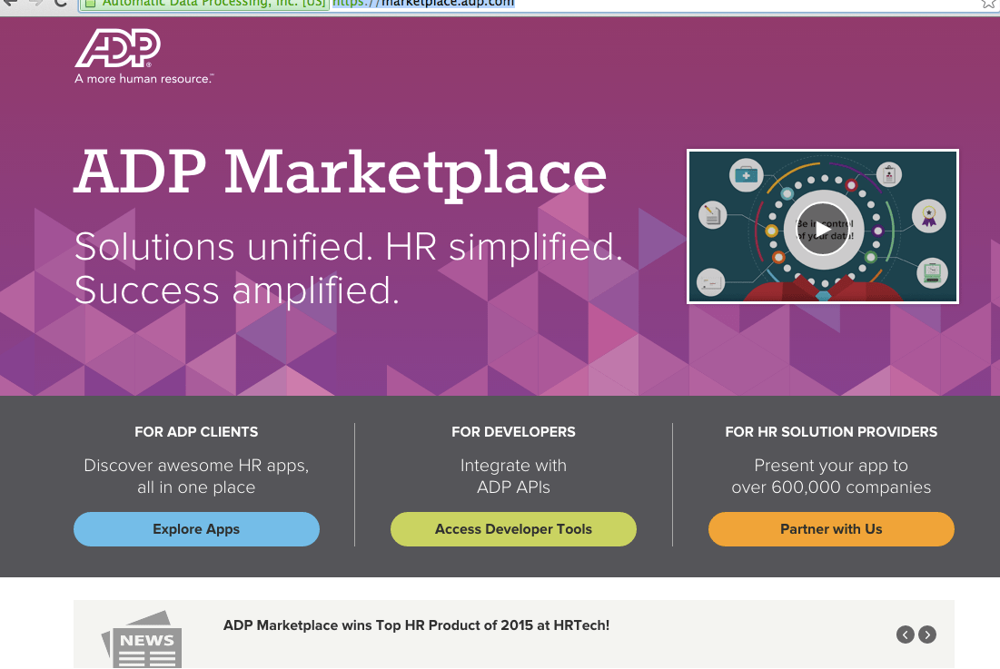This screenshot has width=1000, height=669.
Task: Click the ADP Marketplace main title
Action: pyautogui.click(x=340, y=172)
